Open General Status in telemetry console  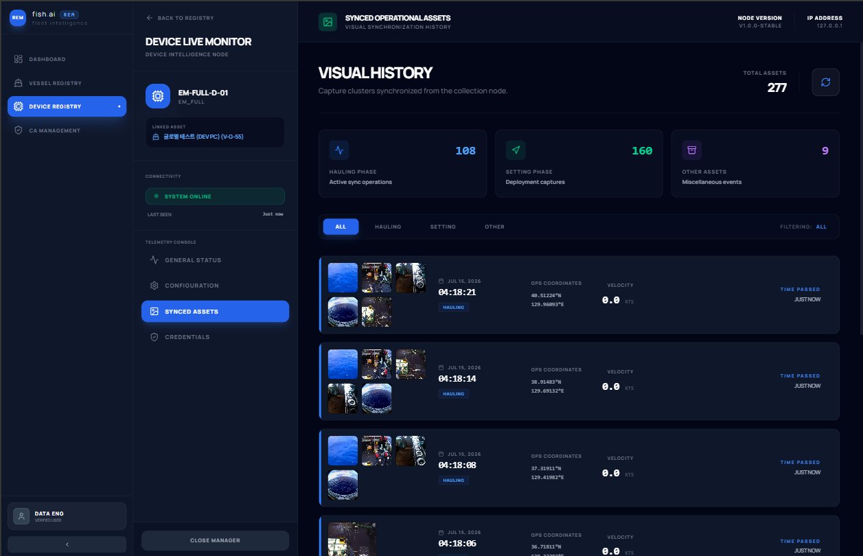(x=215, y=260)
